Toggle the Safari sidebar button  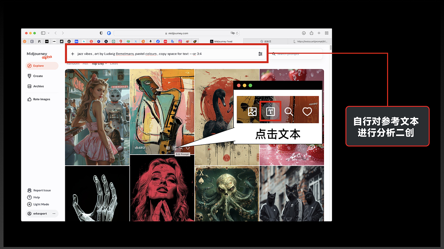click(x=43, y=33)
